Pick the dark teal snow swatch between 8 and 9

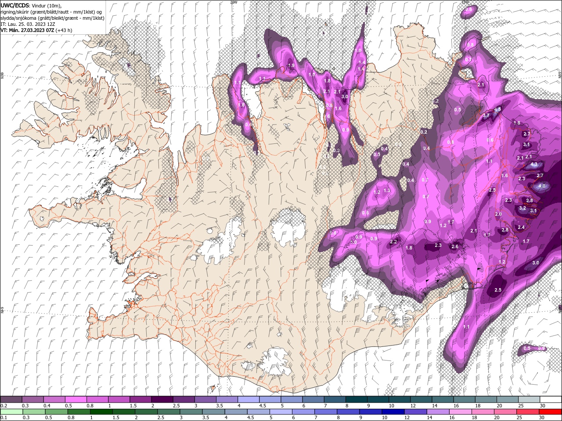pos(356,400)
